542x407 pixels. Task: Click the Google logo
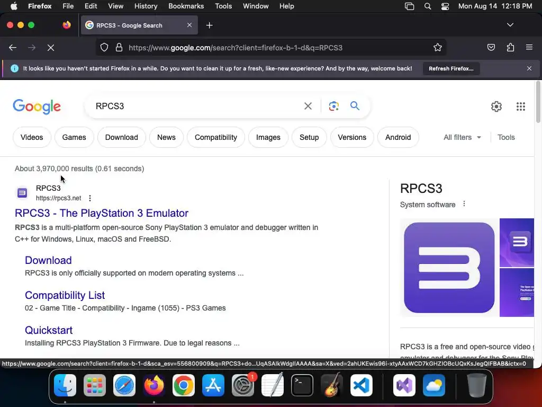[37, 106]
